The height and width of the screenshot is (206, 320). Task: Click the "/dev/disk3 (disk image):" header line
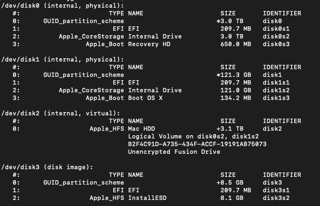coord(47,167)
